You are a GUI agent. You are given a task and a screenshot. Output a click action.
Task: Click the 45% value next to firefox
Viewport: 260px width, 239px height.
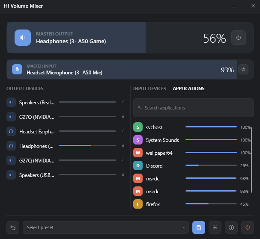pos(244,204)
